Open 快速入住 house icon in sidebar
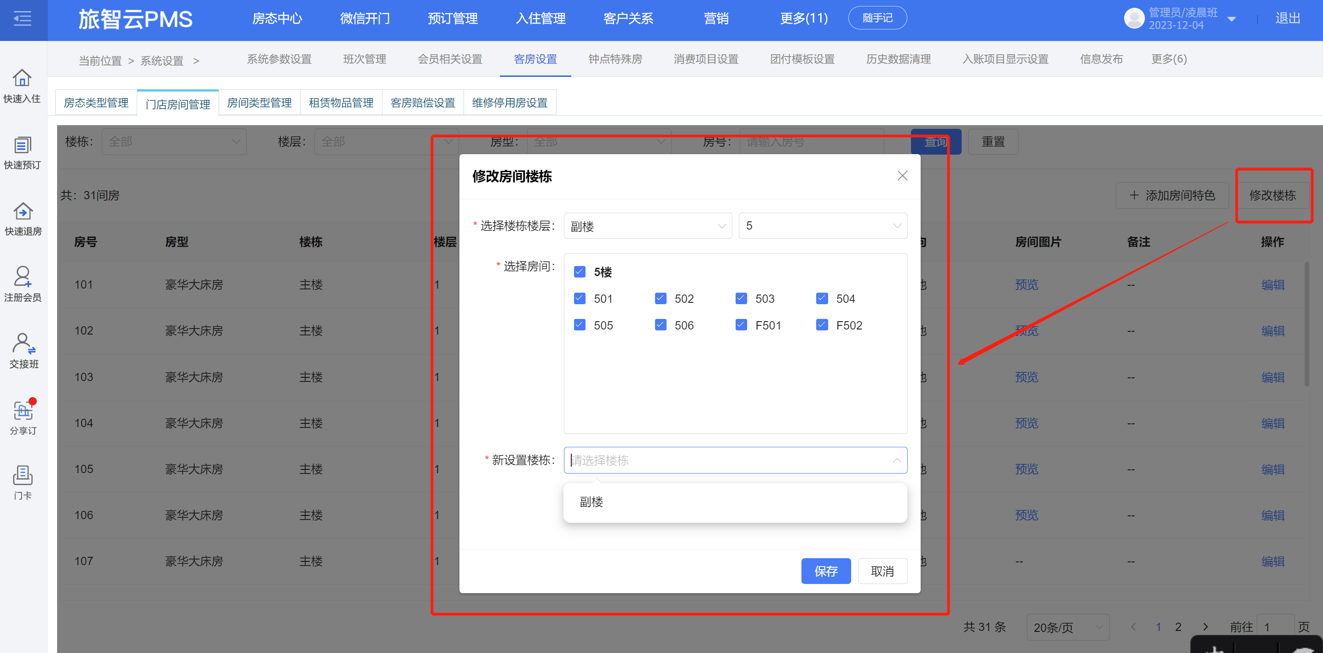Viewport: 1323px width, 653px height. (x=22, y=78)
